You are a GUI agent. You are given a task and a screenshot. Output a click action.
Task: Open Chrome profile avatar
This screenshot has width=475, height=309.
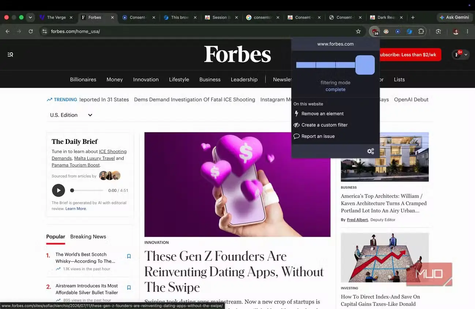tap(456, 31)
